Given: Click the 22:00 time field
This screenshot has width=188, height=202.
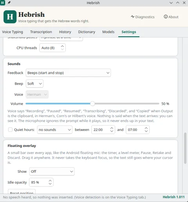Looking at the screenshot, I should pyautogui.click(x=103, y=130).
